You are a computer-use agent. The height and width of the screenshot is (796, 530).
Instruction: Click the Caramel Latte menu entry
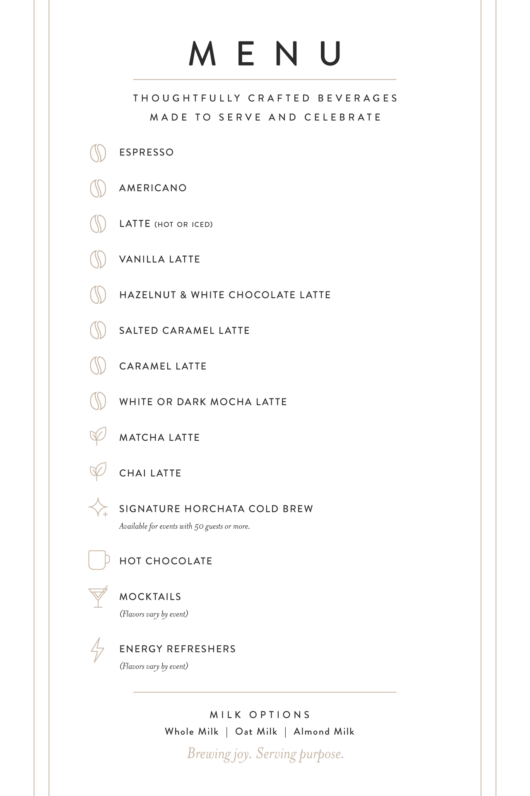[163, 366]
